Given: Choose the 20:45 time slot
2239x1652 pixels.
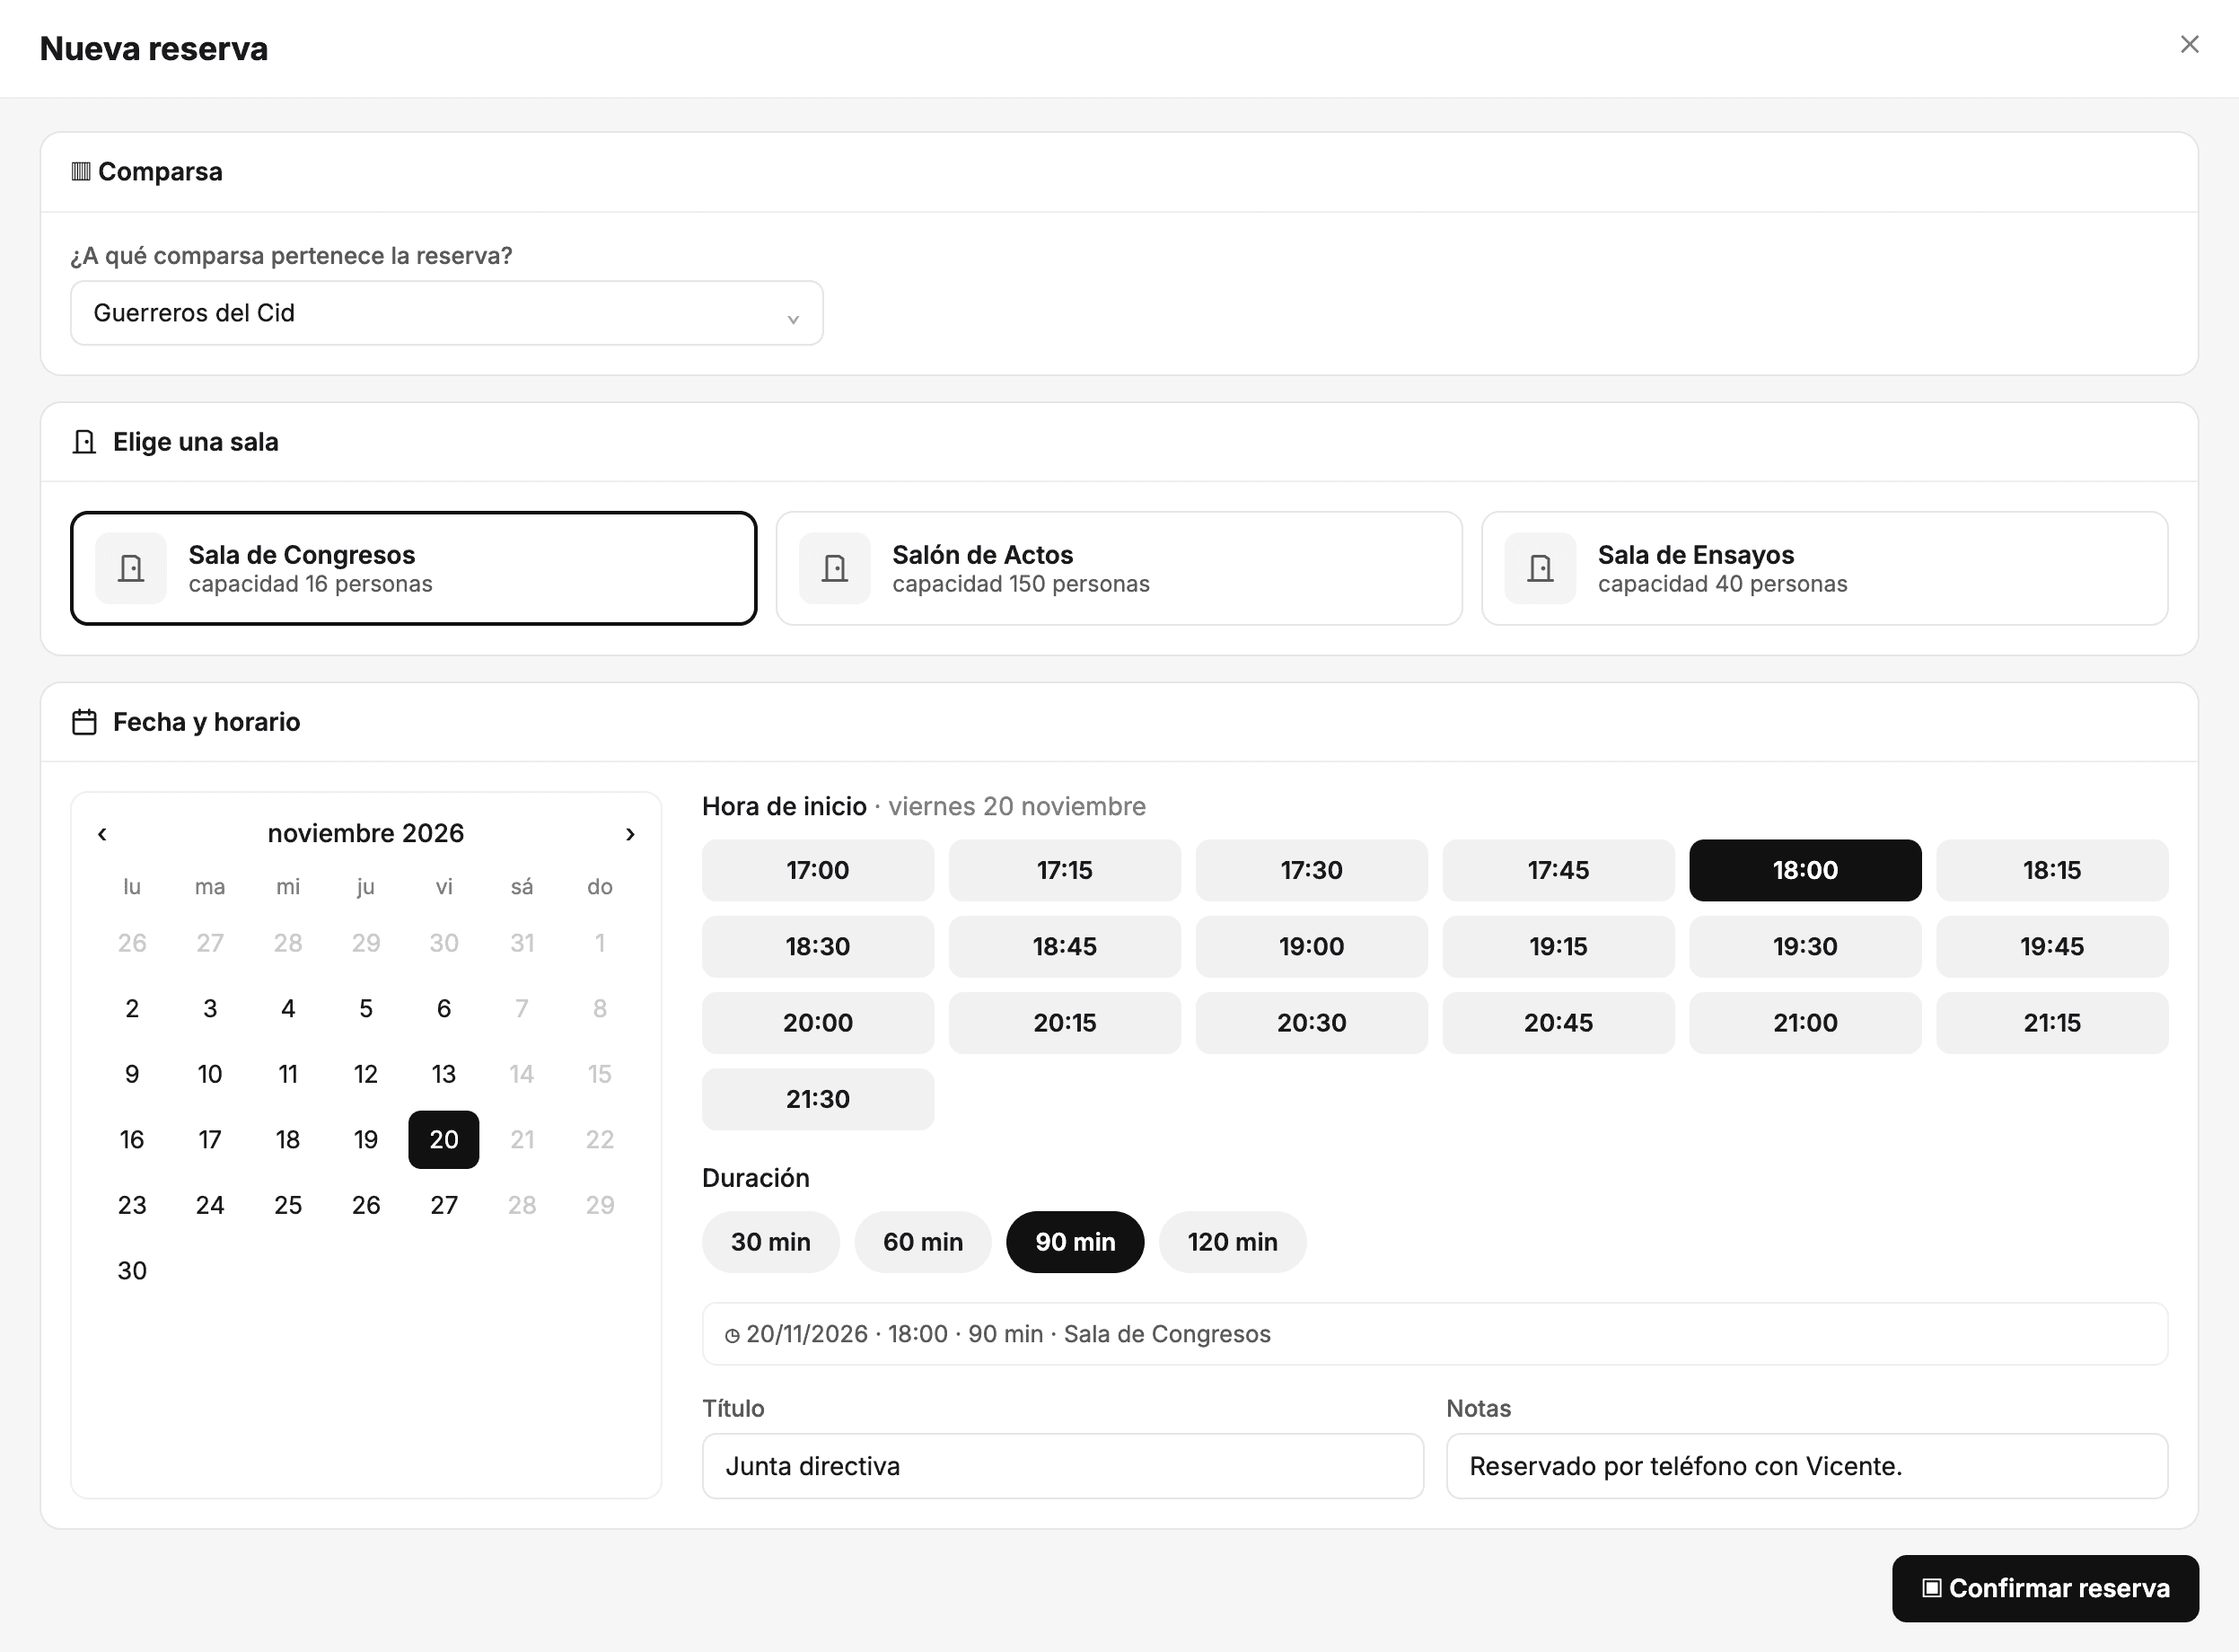Looking at the screenshot, I should pyautogui.click(x=1558, y=1023).
